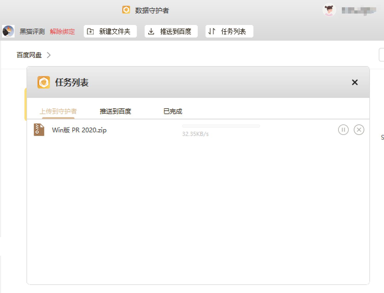Pause the Win版 PR 2020.zip upload
The height and width of the screenshot is (293, 384).
(x=343, y=129)
